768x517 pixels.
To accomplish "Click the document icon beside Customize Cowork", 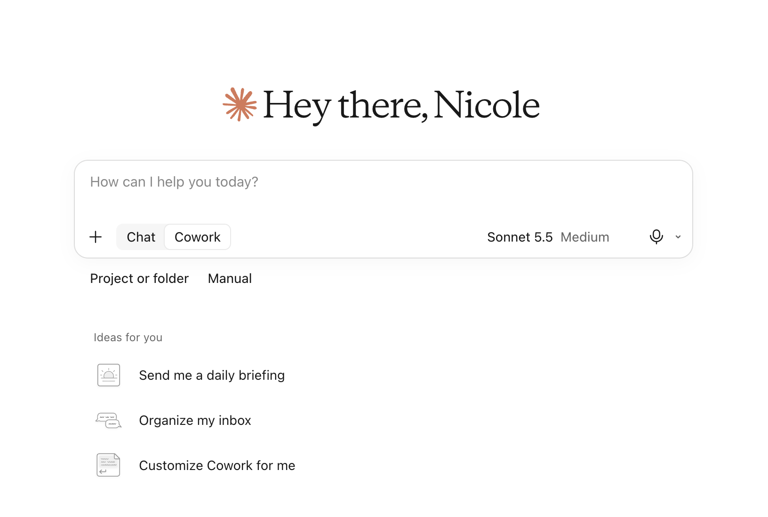I will tap(109, 465).
